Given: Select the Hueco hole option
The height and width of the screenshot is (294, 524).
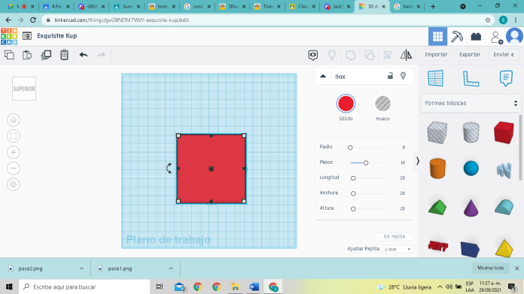Looking at the screenshot, I should (382, 104).
